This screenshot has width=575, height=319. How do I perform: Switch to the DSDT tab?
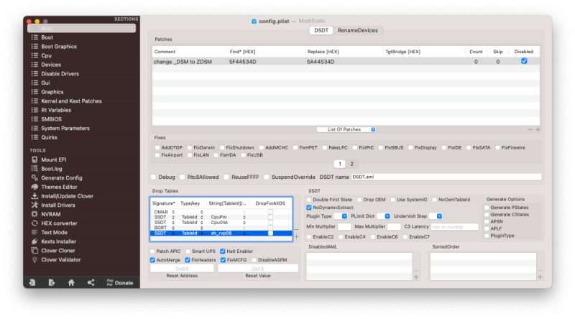(x=321, y=30)
